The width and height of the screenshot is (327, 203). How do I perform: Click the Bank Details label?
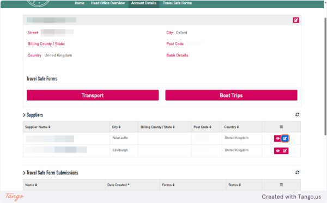(x=177, y=56)
